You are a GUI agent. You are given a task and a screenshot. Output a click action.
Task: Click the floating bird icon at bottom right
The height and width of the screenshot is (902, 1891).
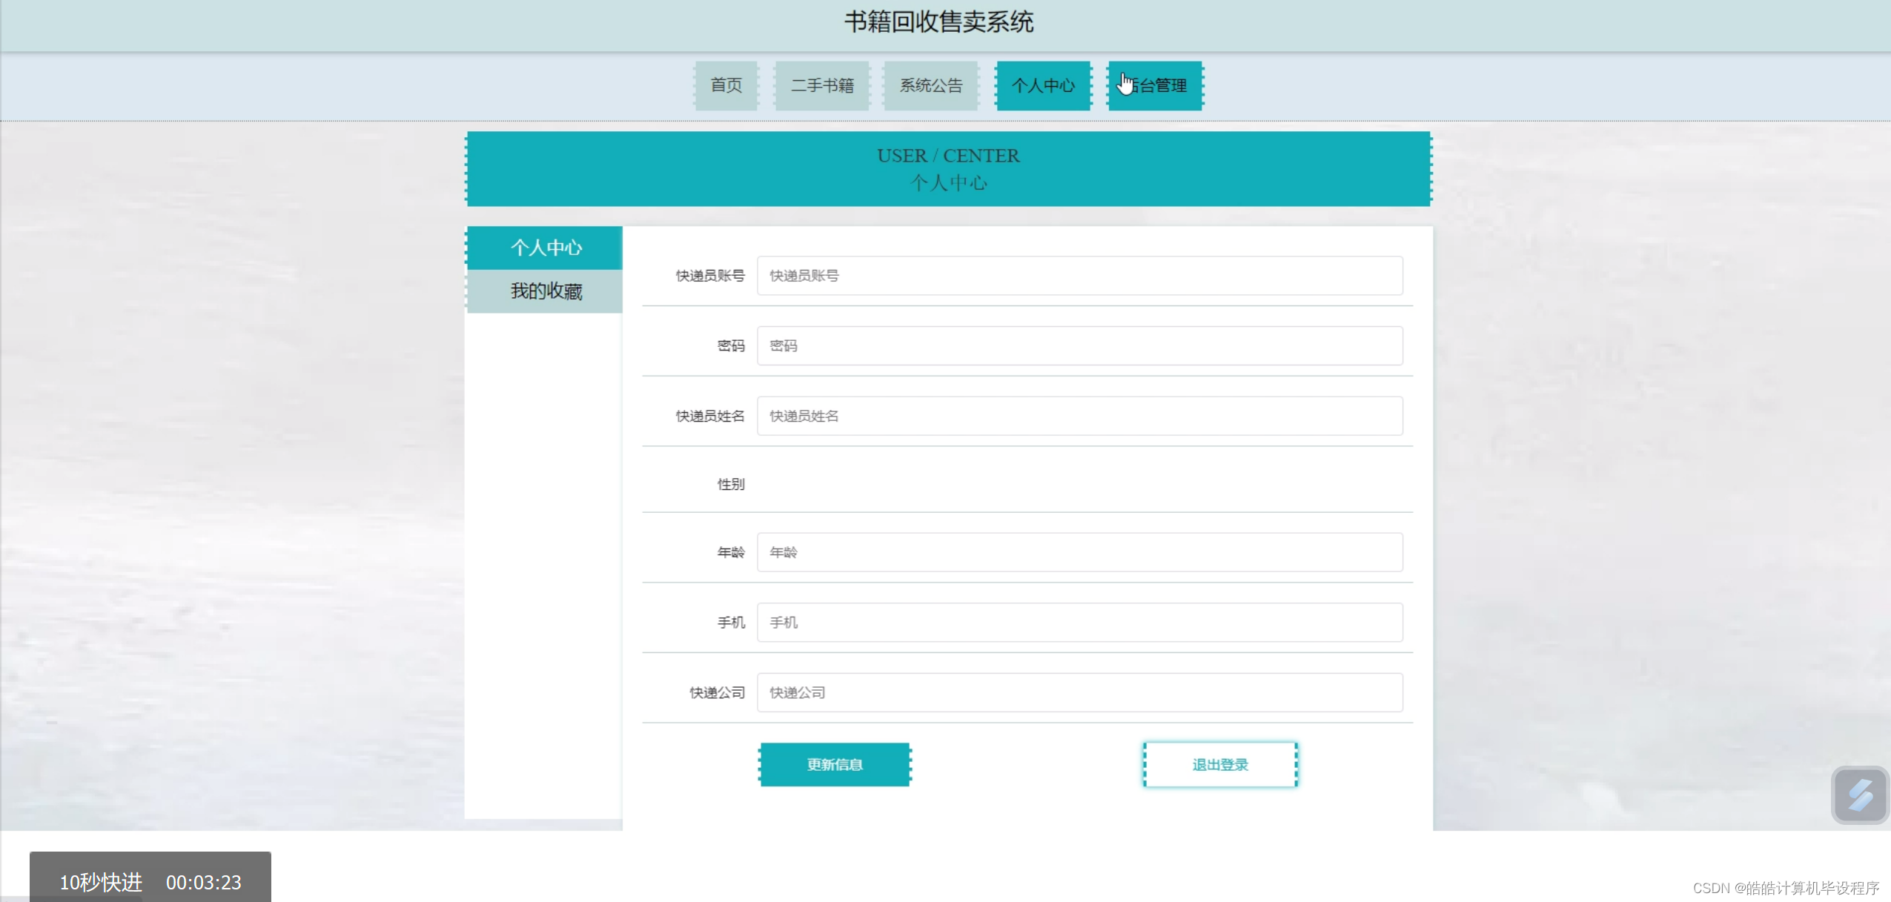tap(1859, 795)
